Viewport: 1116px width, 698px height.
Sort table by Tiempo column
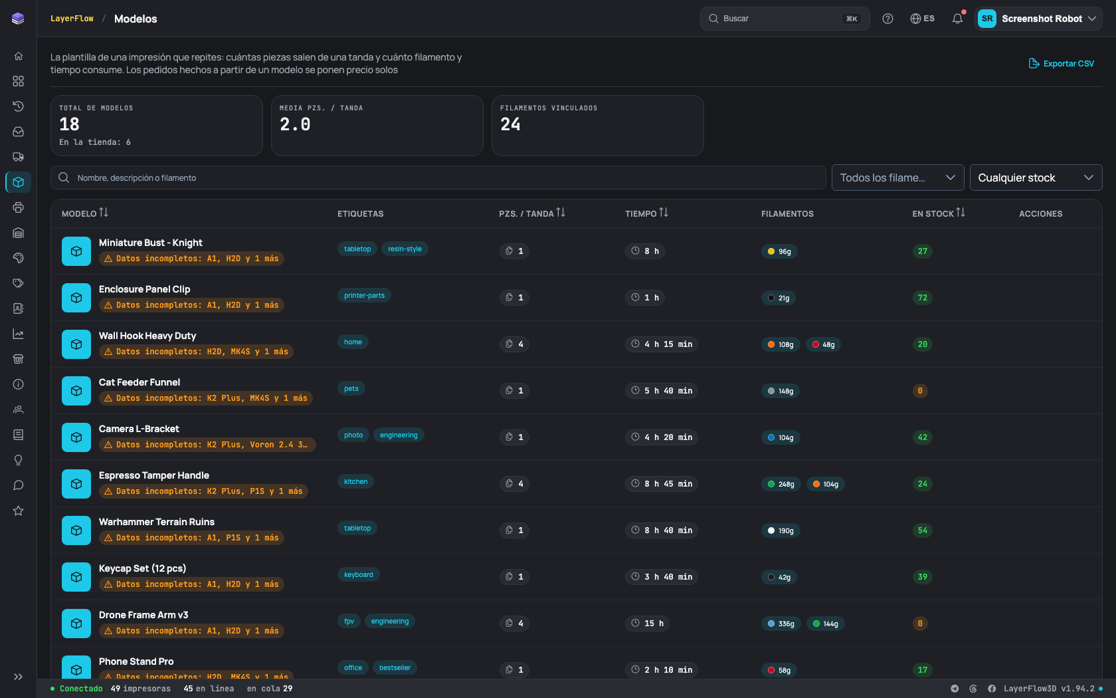646,213
